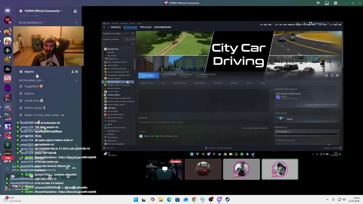Switch to KÜTÜPHANE tab in Steam
This screenshot has height=204, width=363.
(x=130, y=27)
